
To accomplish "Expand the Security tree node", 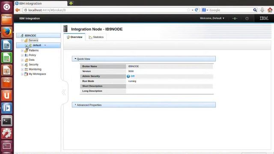I will coord(22,65).
